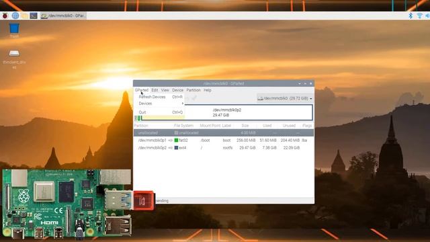The image size is (430, 242).
Task: Open the Partition menu
Action: tap(193, 90)
